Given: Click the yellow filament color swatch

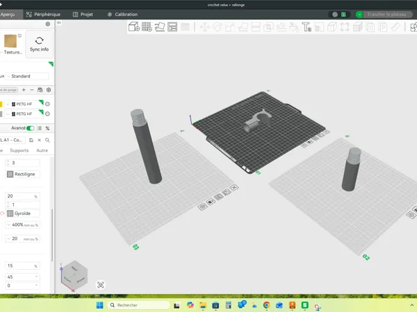Looking at the screenshot, I should pyautogui.click(x=1, y=104).
